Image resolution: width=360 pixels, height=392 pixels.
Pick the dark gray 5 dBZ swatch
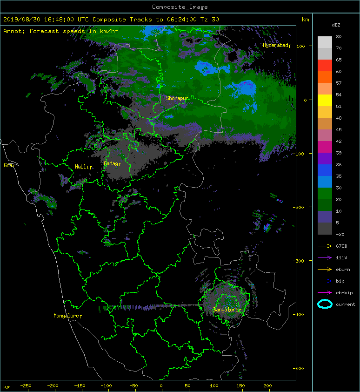pyautogui.click(x=325, y=228)
